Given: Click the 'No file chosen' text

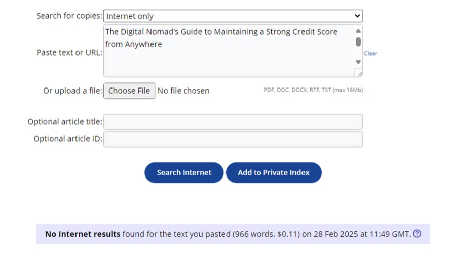Looking at the screenshot, I should coord(183,91).
